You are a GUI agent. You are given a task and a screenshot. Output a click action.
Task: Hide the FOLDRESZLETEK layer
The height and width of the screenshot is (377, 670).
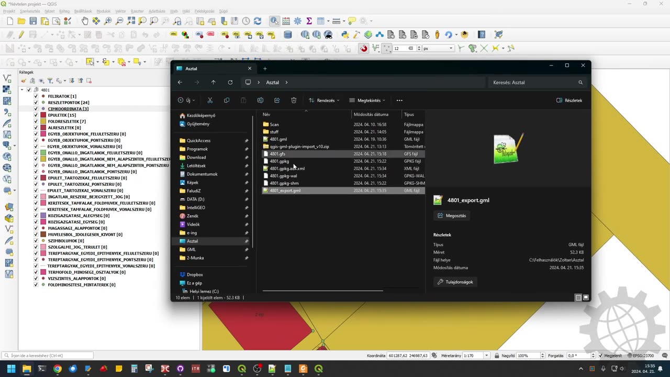[x=36, y=121]
